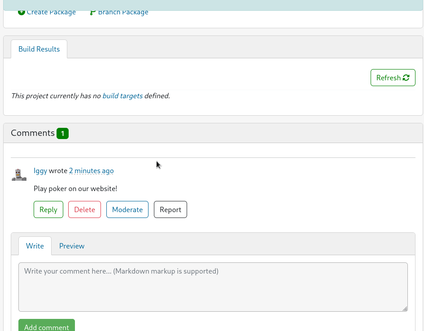Viewport: 424px width, 331px height.
Task: Follow the build targets link
Action: (x=122, y=96)
